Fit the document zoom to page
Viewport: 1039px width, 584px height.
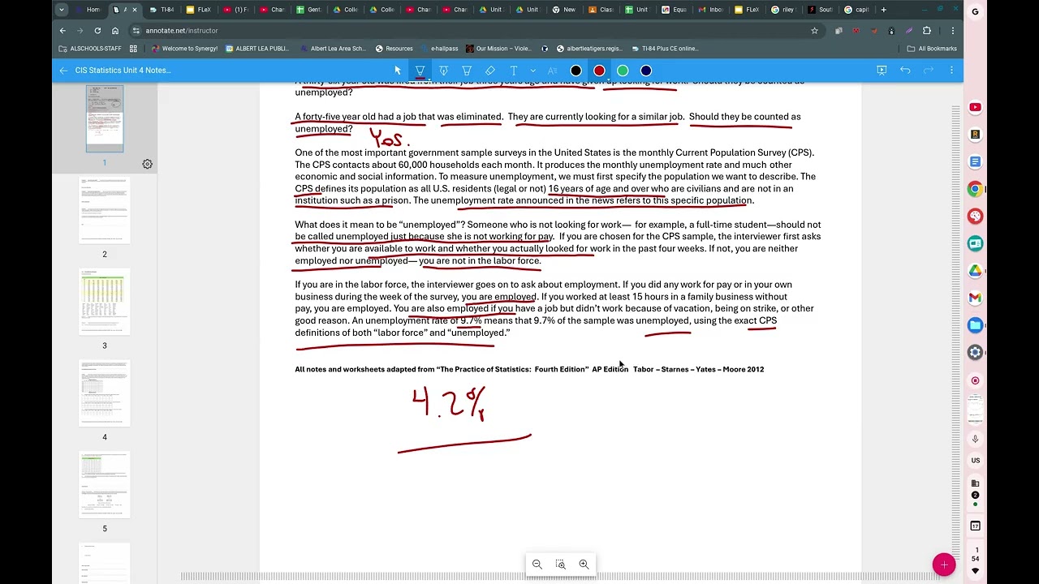point(560,565)
